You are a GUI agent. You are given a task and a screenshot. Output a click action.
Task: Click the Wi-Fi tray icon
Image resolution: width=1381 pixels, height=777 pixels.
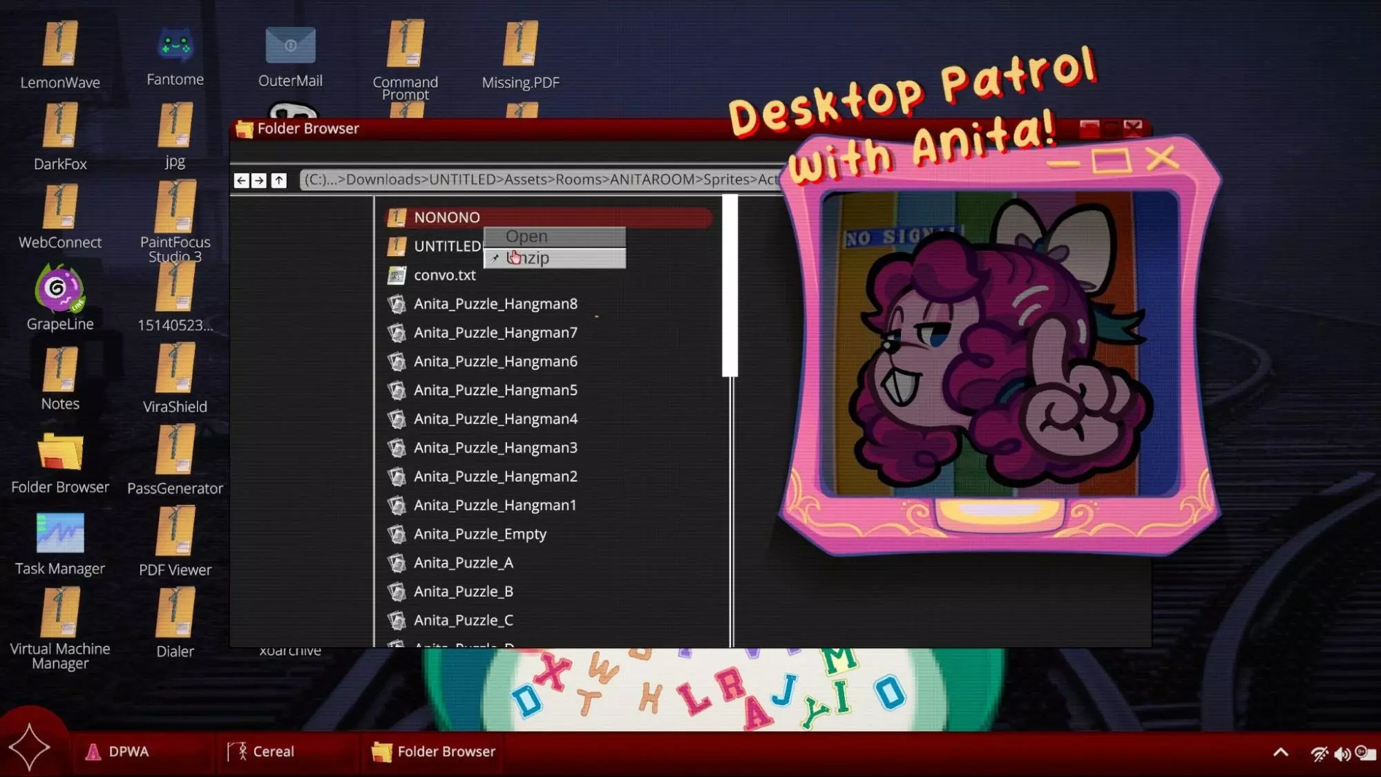coord(1319,754)
